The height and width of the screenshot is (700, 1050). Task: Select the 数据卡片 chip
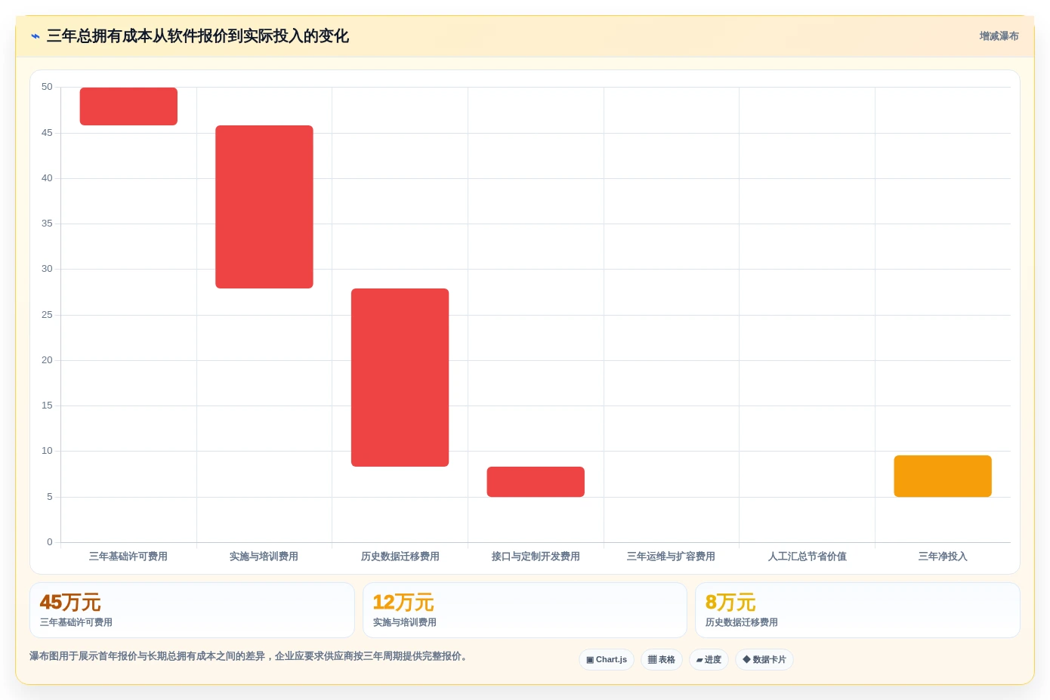pyautogui.click(x=764, y=659)
